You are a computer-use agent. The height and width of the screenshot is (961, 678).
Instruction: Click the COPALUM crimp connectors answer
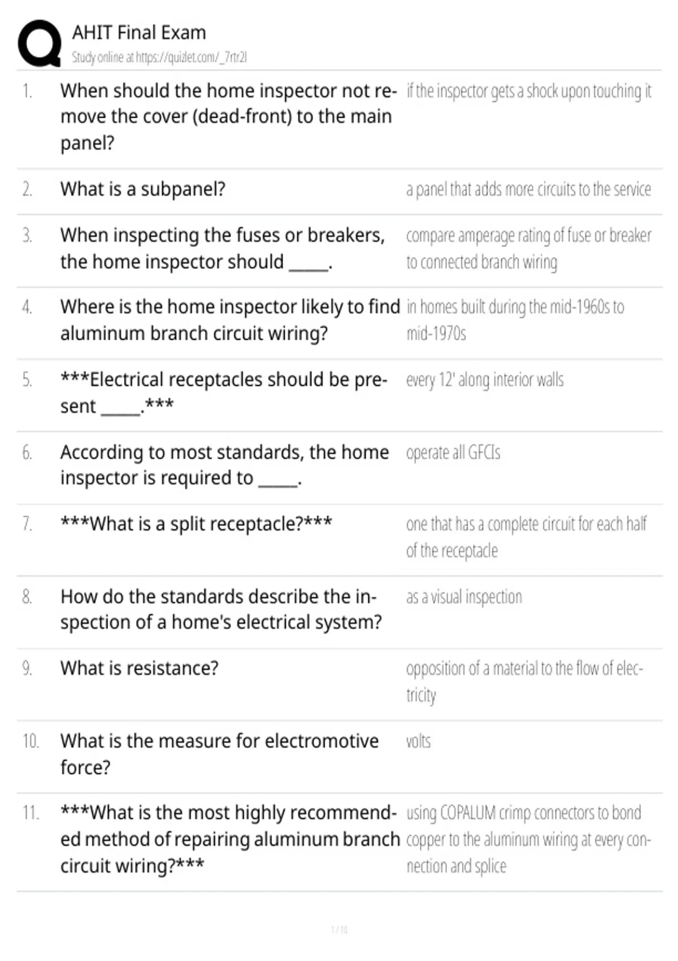tap(529, 839)
